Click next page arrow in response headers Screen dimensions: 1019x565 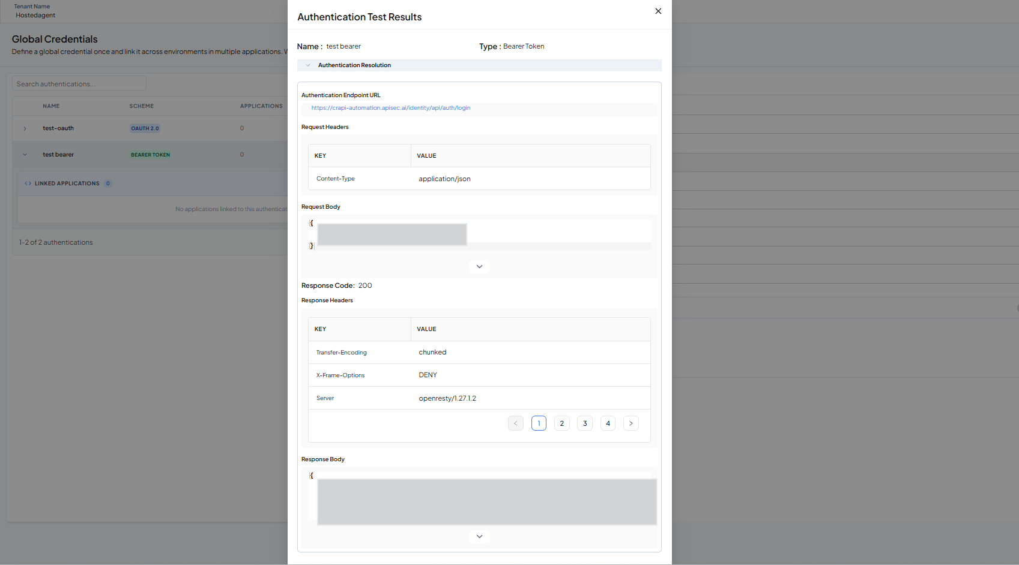[631, 423]
